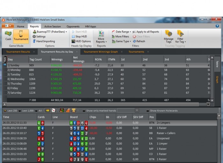223x163 pixels.
Task: Select the 5) Thursday row
Action: 109,84
